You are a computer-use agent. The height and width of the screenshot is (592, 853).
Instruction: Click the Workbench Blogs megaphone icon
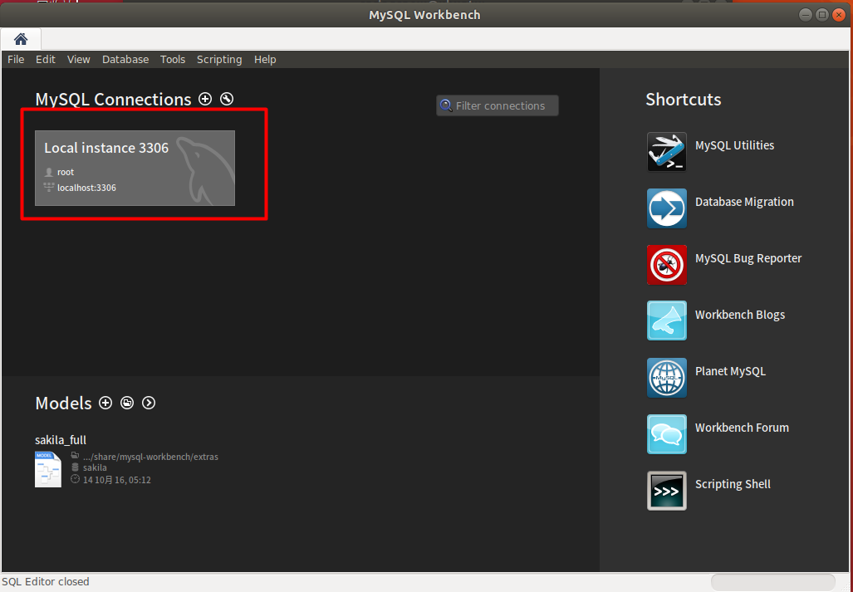tap(666, 320)
